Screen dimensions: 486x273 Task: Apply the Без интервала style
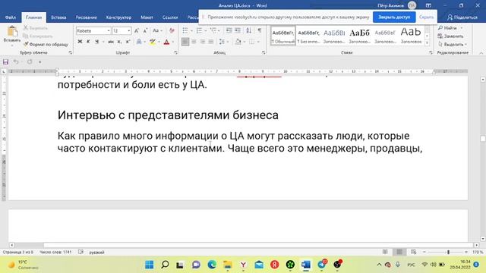tap(308, 36)
